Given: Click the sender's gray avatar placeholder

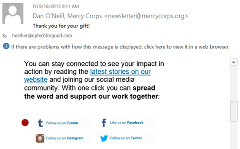Looking at the screenshot, I should 13,13.
